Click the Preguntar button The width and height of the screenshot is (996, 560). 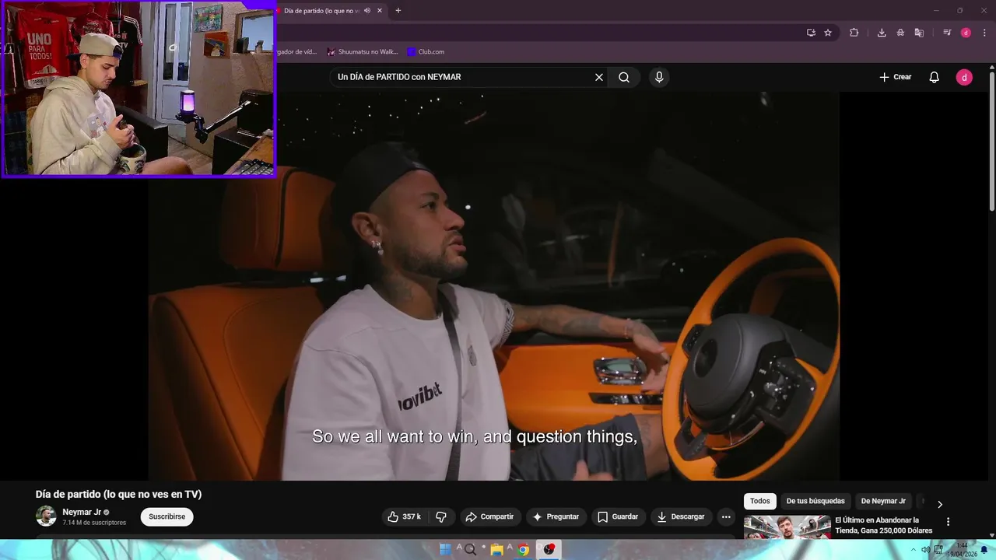[556, 516]
